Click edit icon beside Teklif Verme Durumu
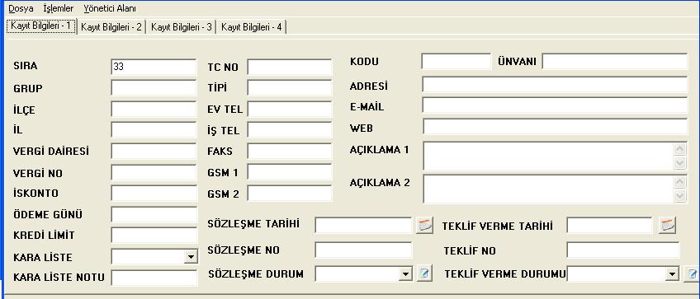The height and width of the screenshot is (299, 700). (692, 274)
